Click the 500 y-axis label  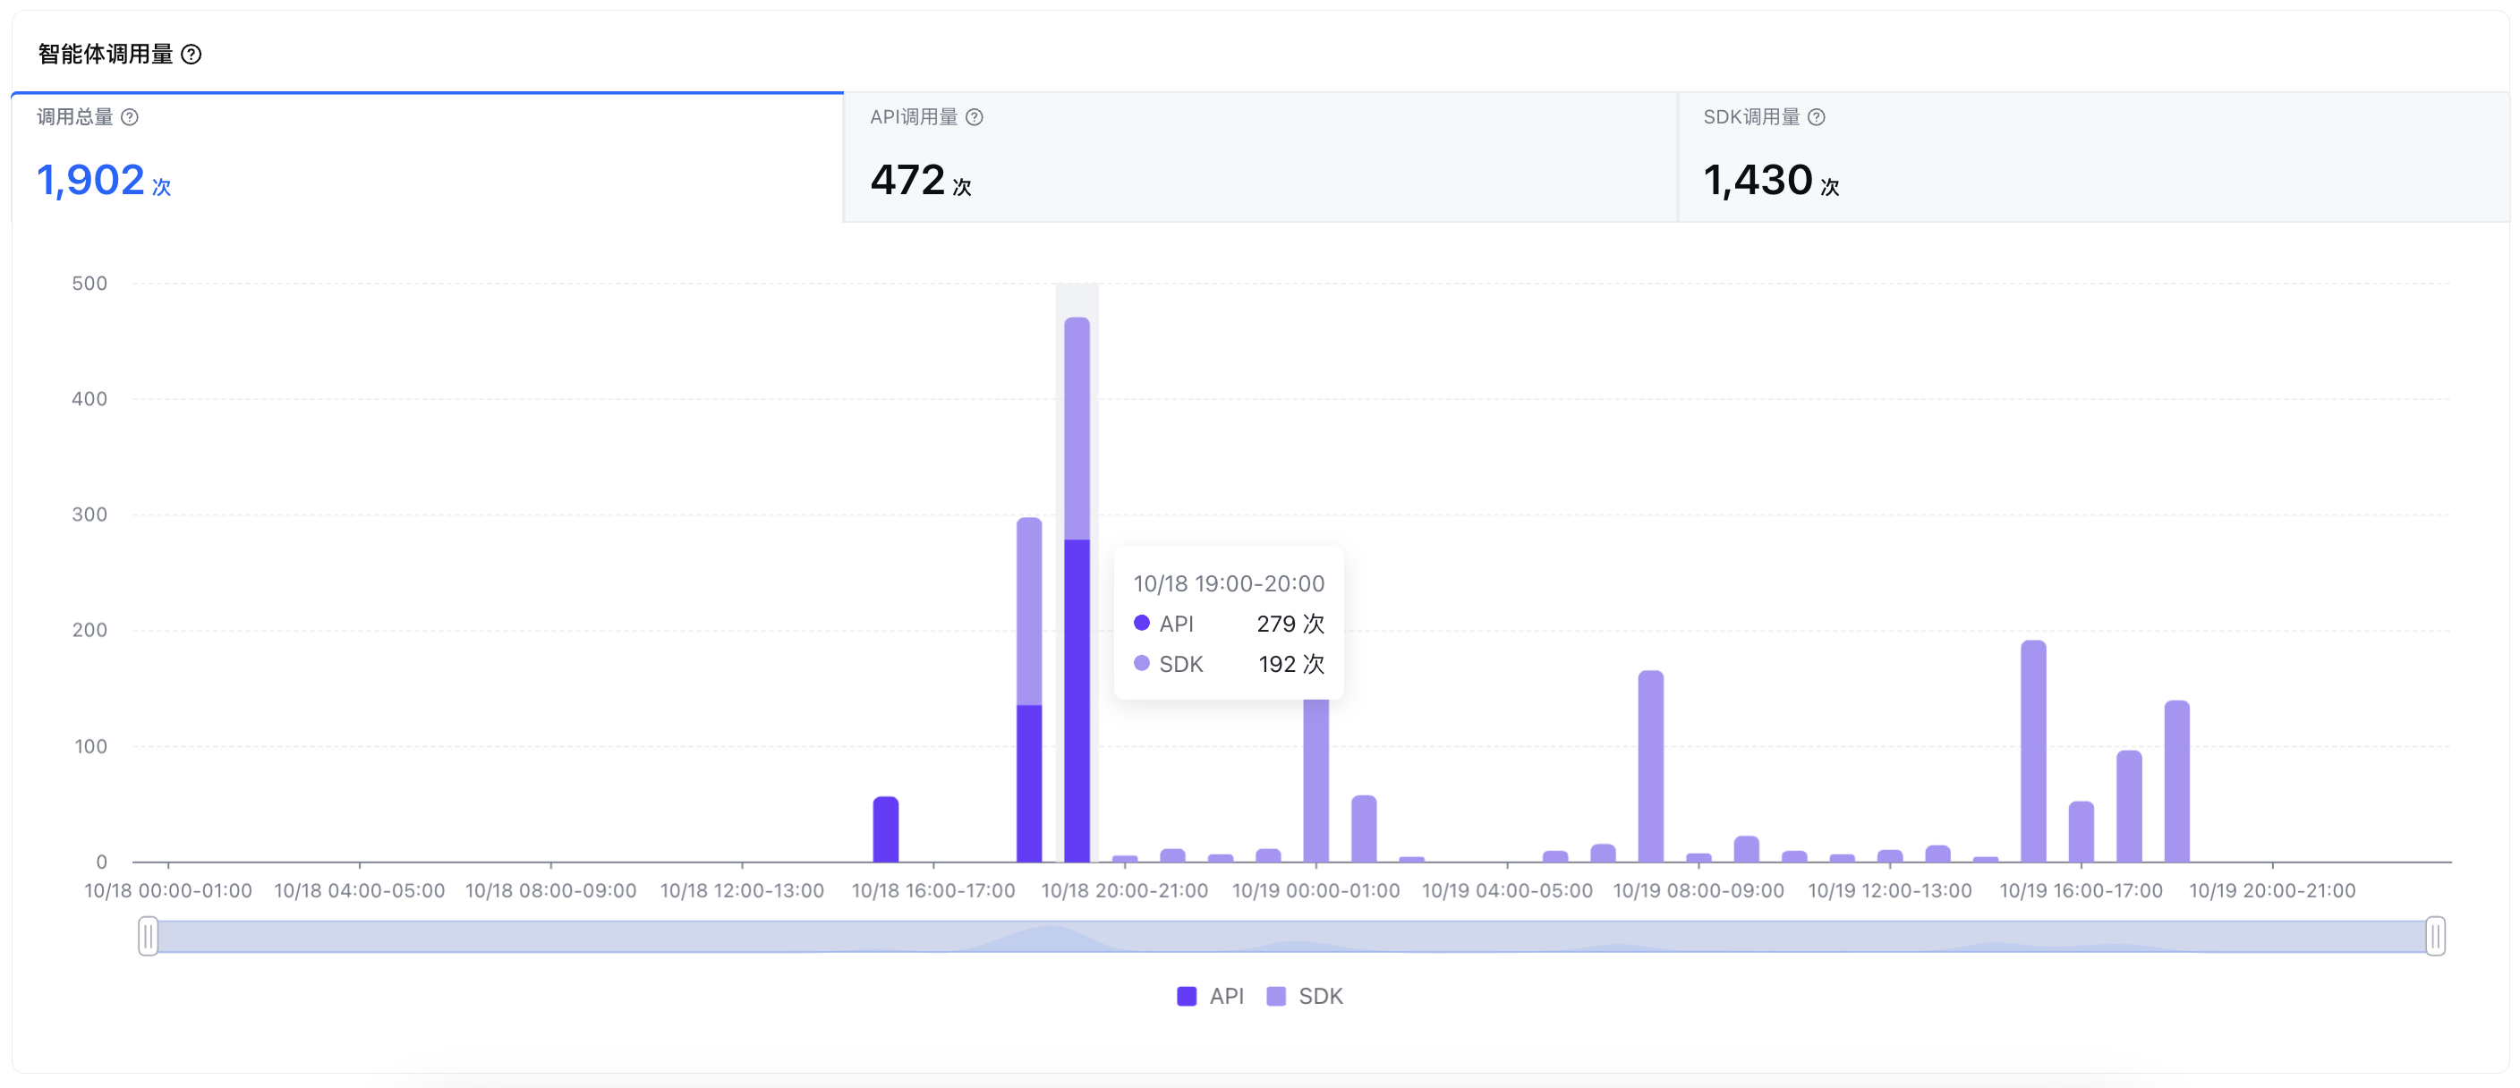click(x=89, y=284)
